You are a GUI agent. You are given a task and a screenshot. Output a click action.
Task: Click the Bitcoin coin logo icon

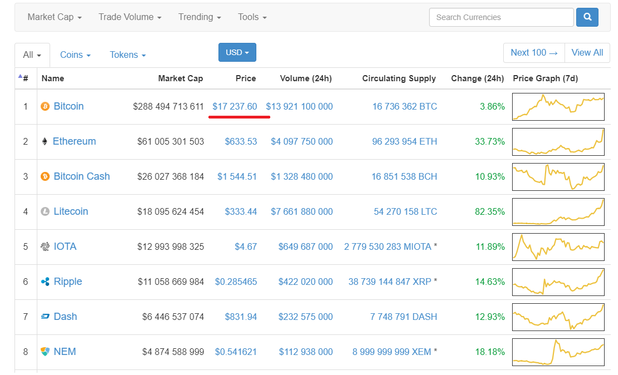point(45,106)
